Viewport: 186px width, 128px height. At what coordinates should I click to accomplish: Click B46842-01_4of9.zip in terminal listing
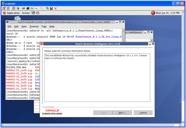(x=19, y=80)
